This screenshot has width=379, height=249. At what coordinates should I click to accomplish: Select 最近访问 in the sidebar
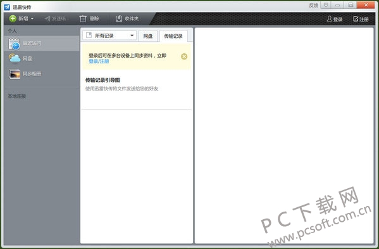[42, 44]
